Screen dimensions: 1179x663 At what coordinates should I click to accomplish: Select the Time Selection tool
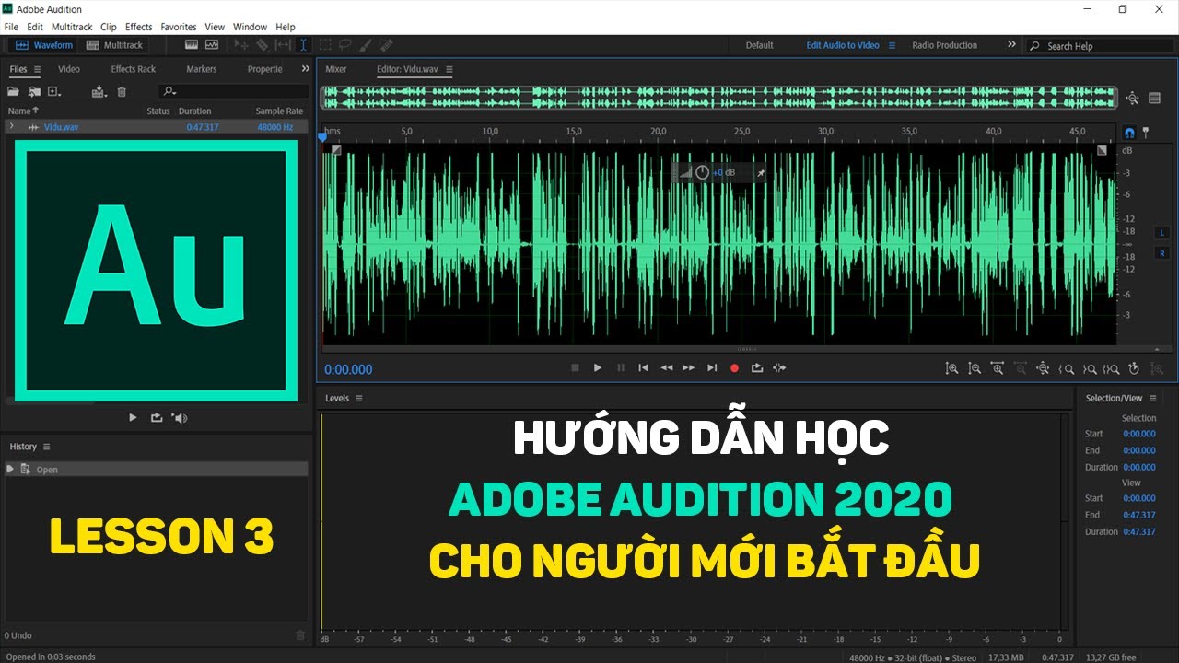click(304, 44)
